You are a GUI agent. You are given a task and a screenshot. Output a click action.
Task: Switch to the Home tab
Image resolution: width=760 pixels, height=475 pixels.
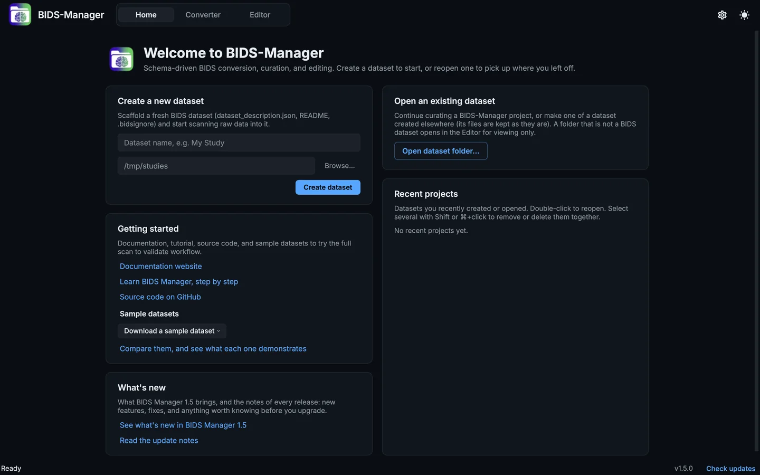[x=146, y=15]
